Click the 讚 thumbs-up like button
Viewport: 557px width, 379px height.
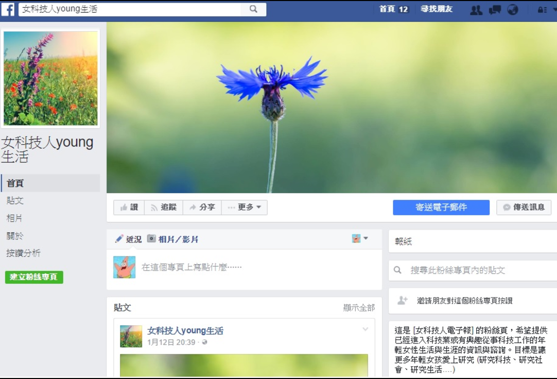point(129,208)
